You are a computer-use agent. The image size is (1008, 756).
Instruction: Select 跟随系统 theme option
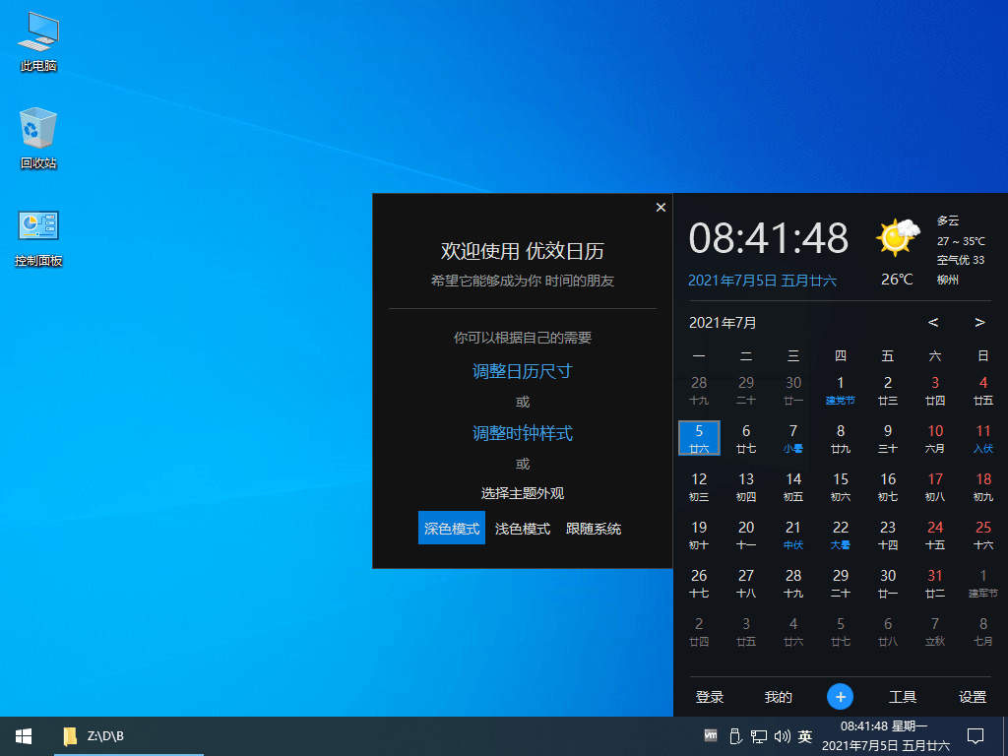point(592,528)
